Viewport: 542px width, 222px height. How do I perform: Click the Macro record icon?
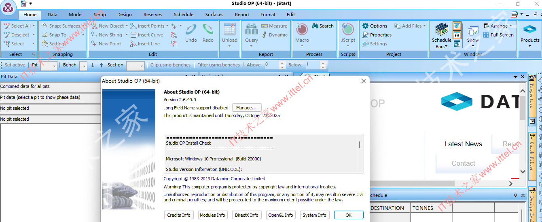[x=302, y=29]
